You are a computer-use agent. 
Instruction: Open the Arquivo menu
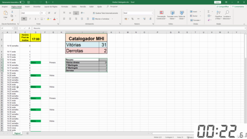(x=5, y=7)
